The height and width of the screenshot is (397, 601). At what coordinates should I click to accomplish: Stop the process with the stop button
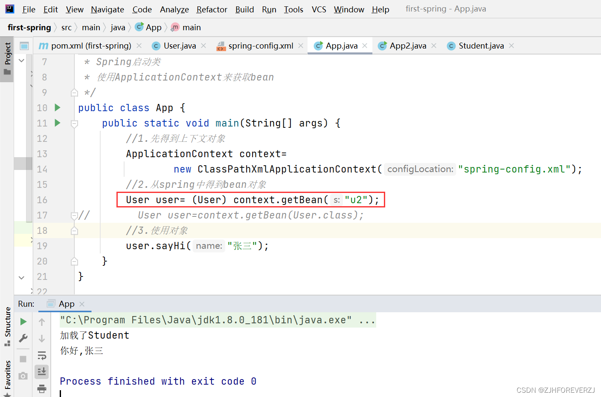pos(23,359)
